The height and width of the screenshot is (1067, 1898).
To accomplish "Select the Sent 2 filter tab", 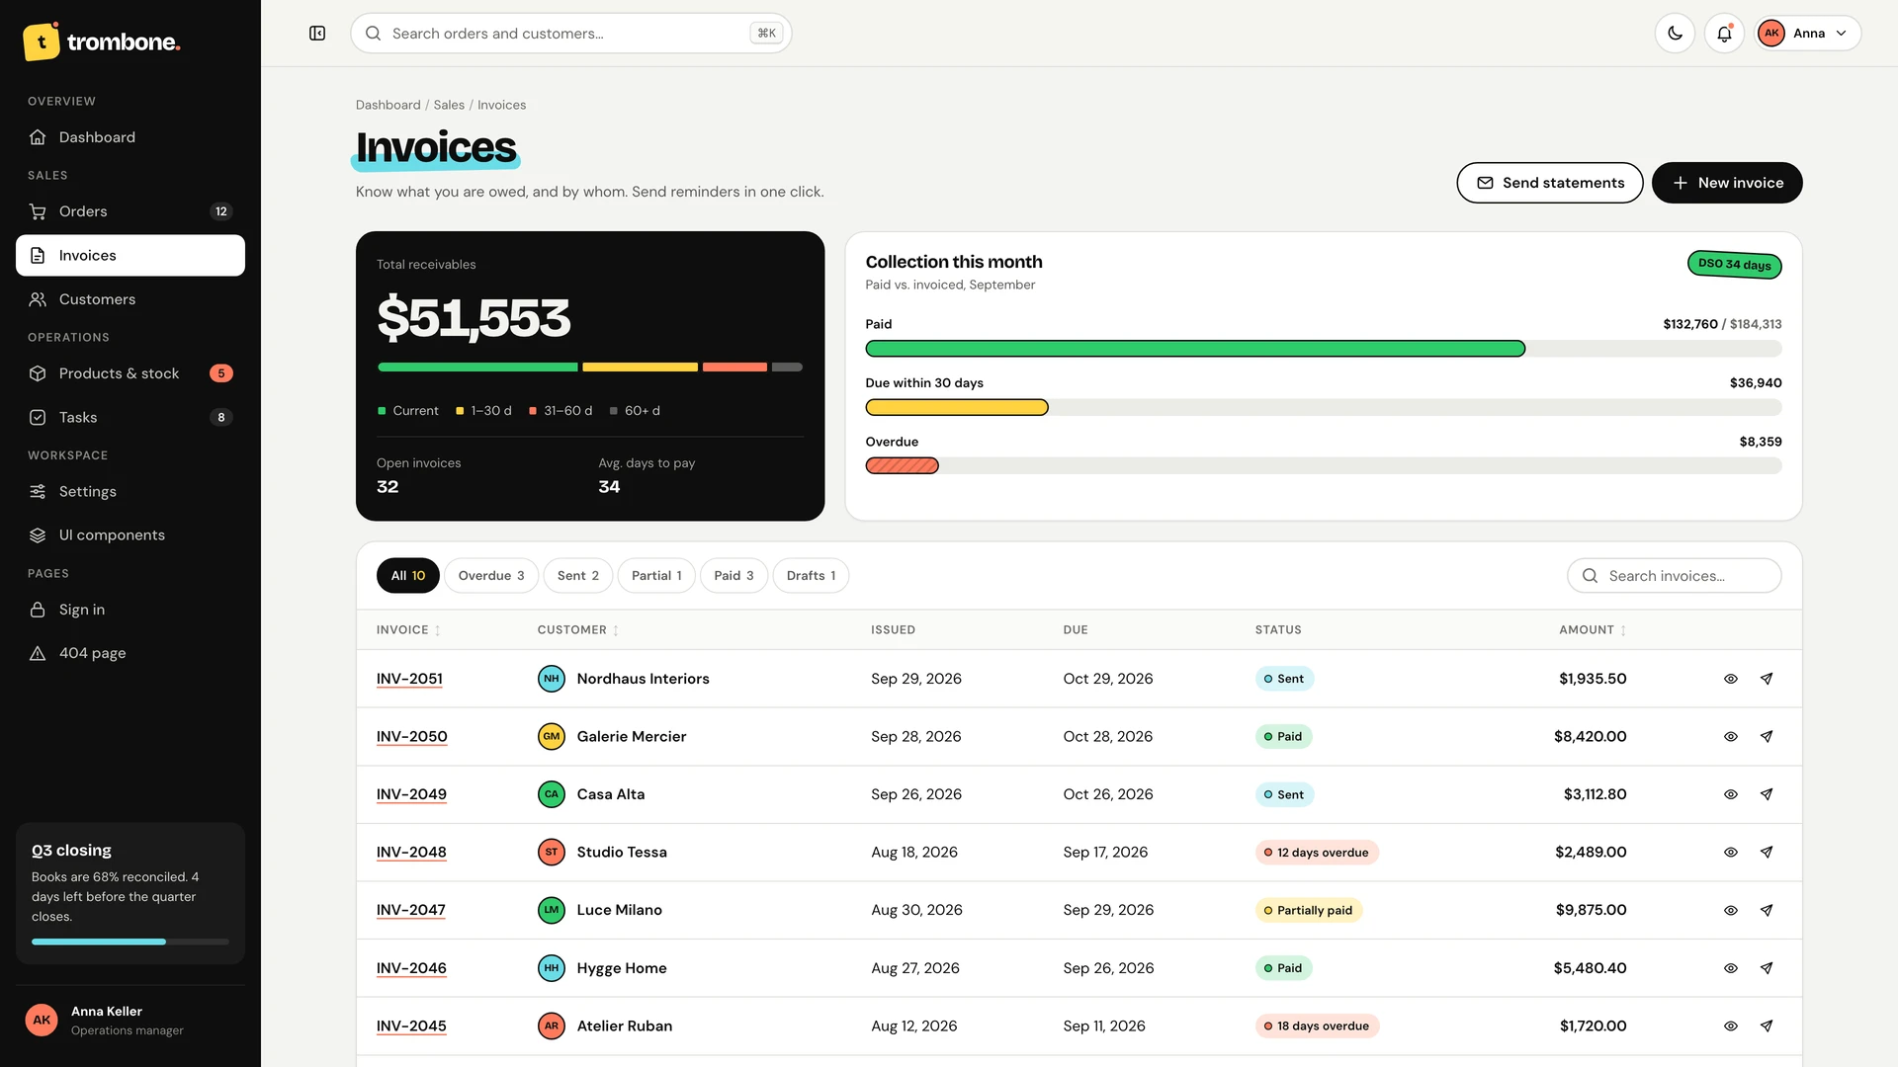I will pyautogui.click(x=577, y=576).
